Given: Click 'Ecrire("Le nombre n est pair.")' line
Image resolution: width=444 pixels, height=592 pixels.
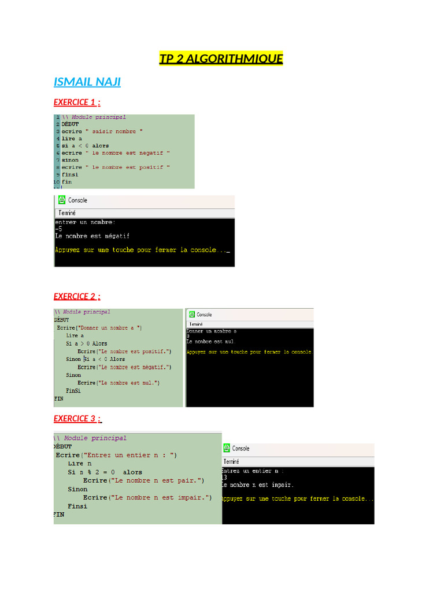Looking at the screenshot, I should (143, 480).
